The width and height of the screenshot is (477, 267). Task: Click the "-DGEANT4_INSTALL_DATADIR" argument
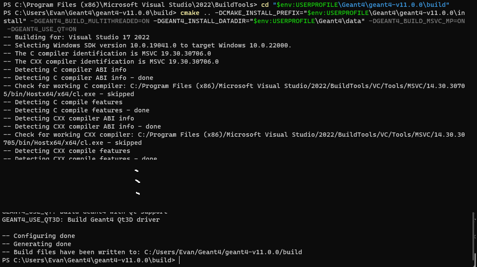click(203, 21)
